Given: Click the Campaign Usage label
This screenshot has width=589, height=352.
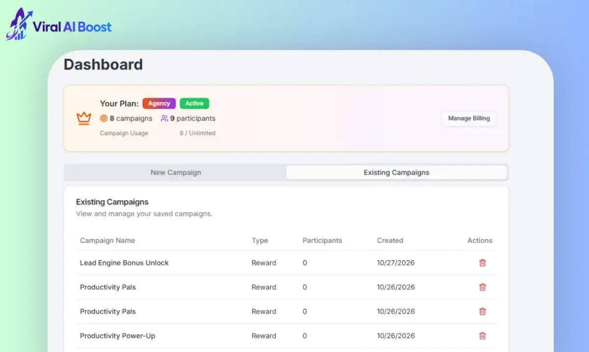Looking at the screenshot, I should pyautogui.click(x=124, y=133).
